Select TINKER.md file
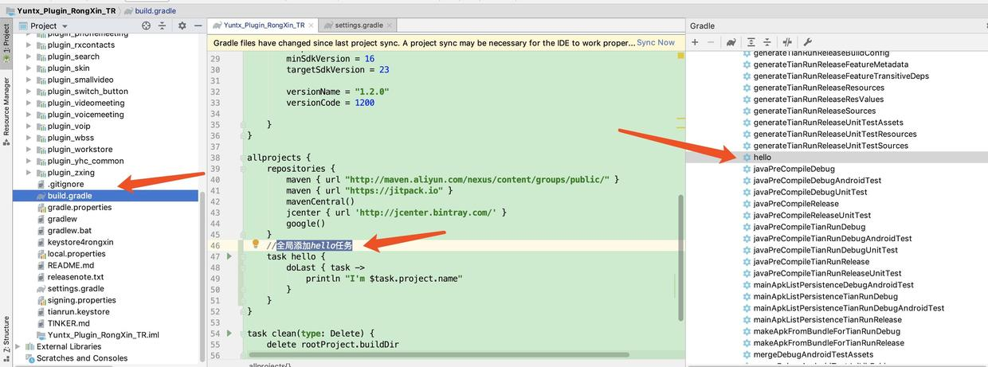This screenshot has height=367, width=988. pyautogui.click(x=69, y=323)
